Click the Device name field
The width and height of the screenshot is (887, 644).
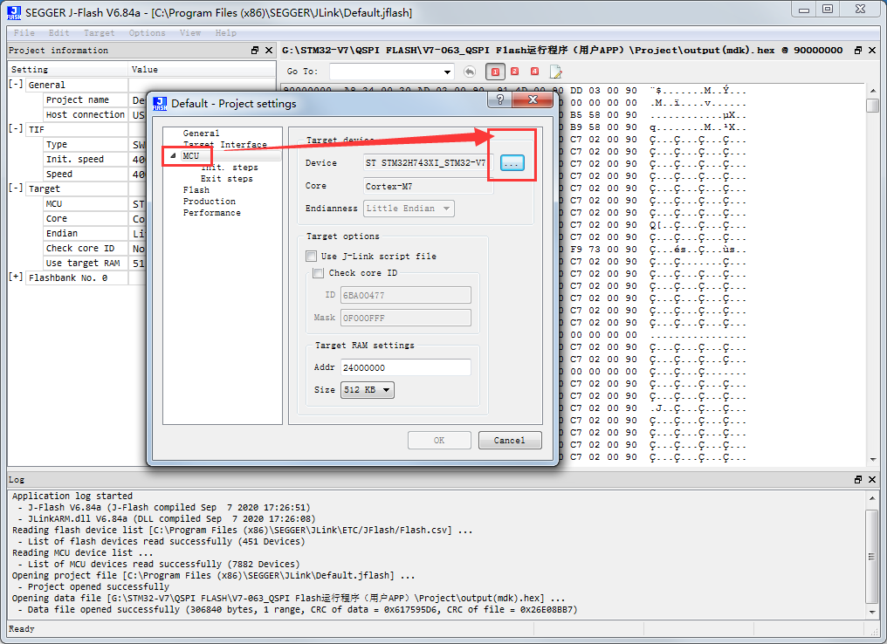pyautogui.click(x=429, y=163)
